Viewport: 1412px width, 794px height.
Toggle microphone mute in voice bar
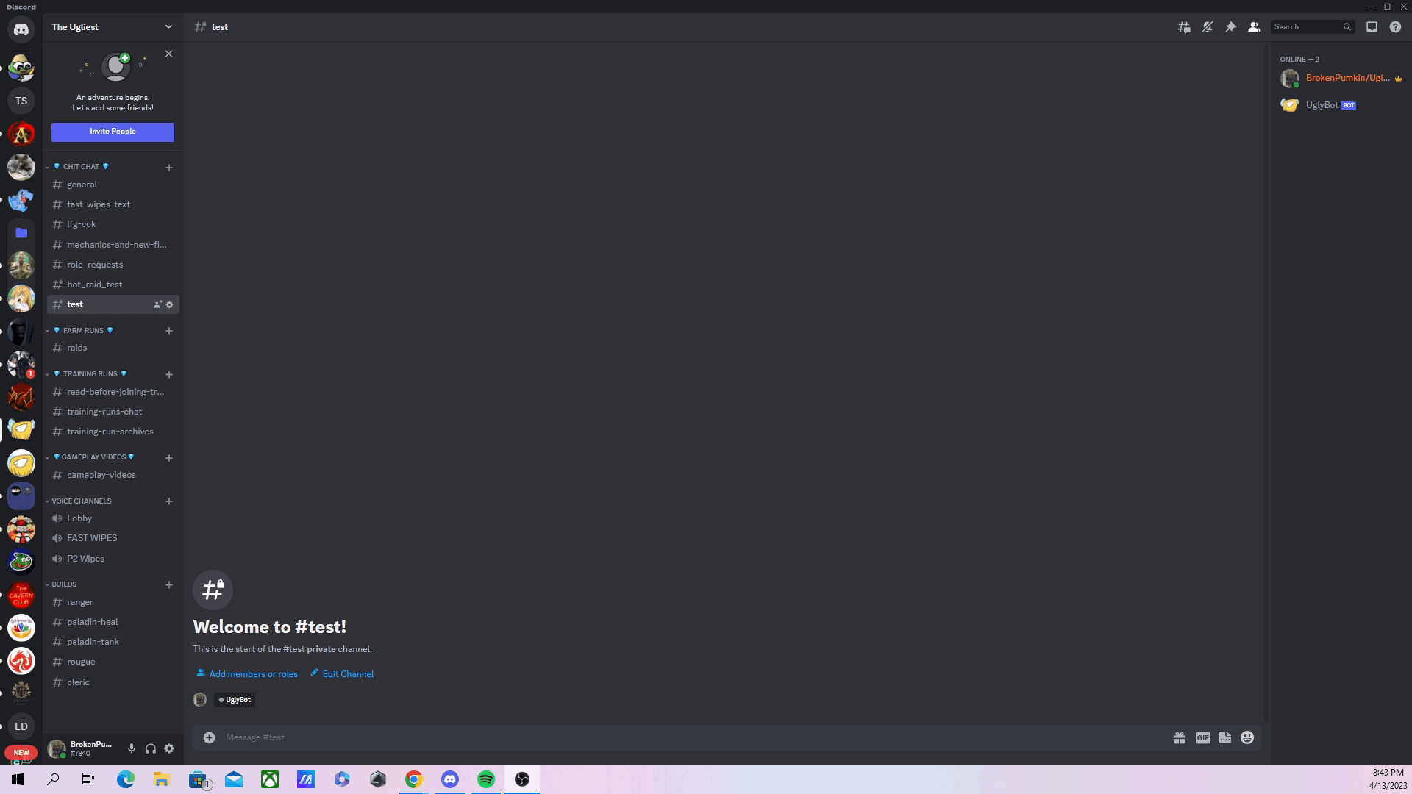pyautogui.click(x=131, y=748)
